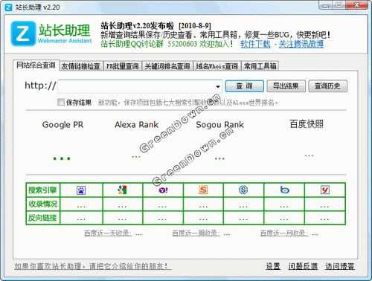
Task: Minimize the 站长助理 window
Action: [326, 5]
